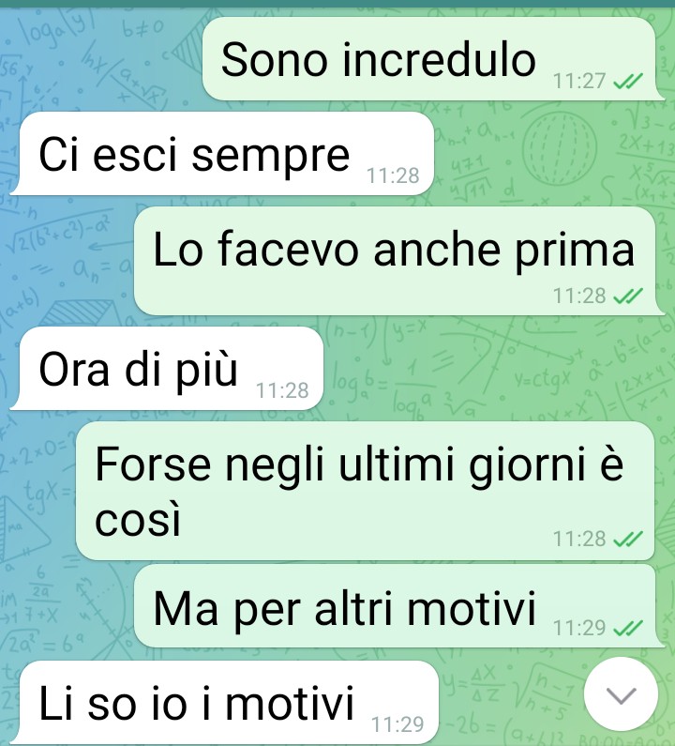675x746 pixels.
Task: Click the 11:27 timestamp on 'Sono incredulo'
Action: coord(579,82)
